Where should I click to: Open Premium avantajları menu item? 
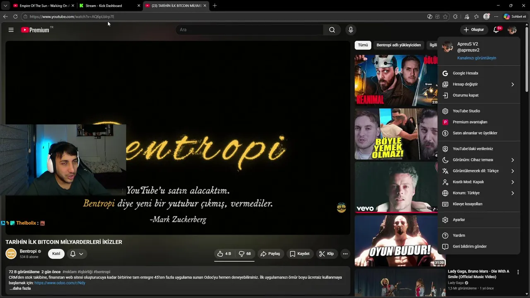[x=479, y=122]
